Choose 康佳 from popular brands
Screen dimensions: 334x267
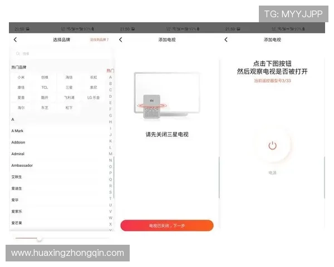click(x=21, y=87)
